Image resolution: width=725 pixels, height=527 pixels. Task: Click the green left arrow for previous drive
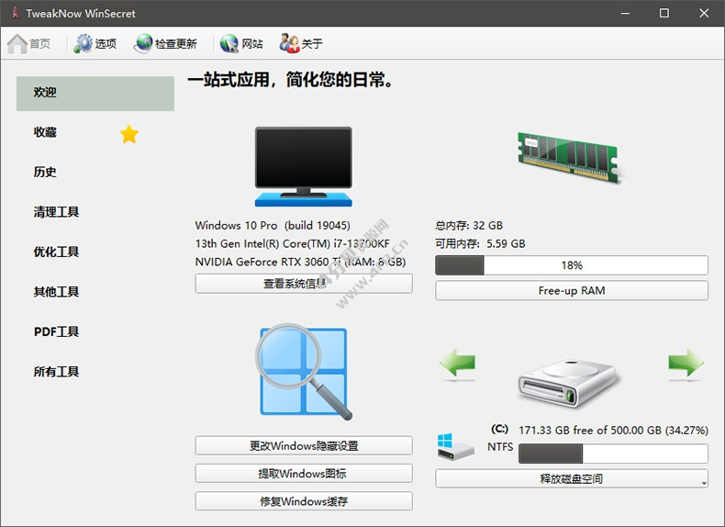457,364
